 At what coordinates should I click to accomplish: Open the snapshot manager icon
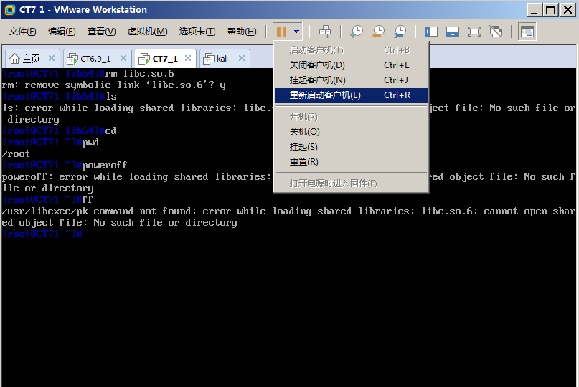tap(400, 32)
